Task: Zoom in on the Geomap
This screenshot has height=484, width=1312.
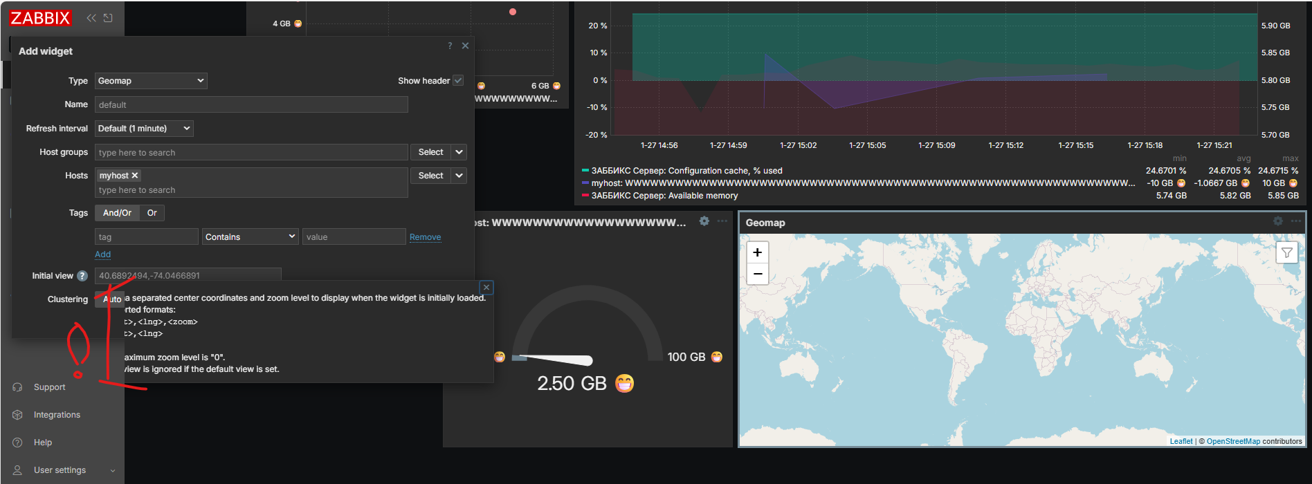Action: pos(757,253)
